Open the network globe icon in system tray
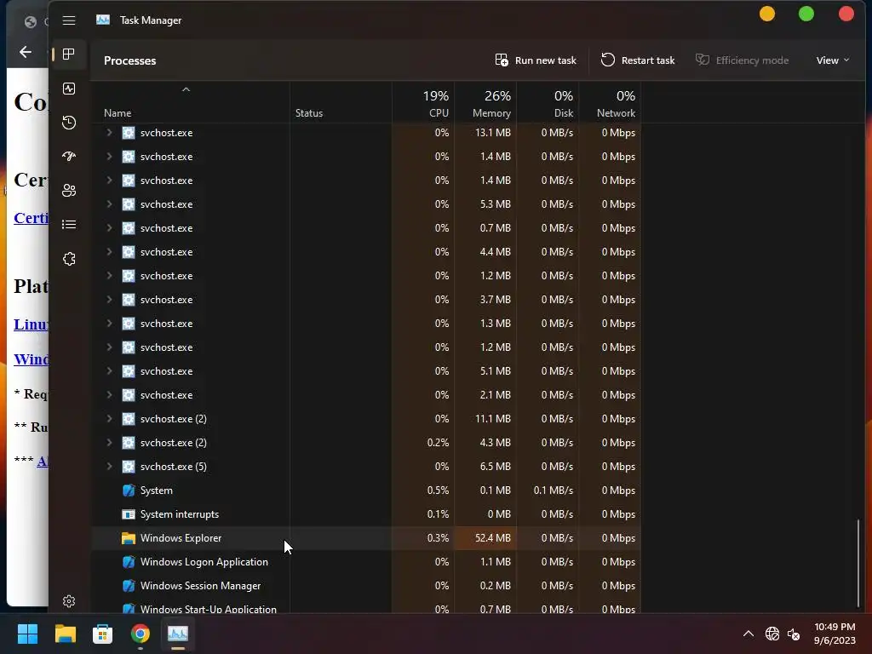 [772, 634]
